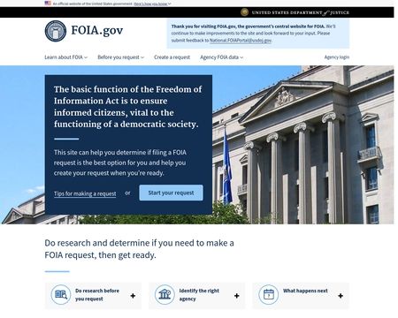The image size is (398, 318).
Task: Open Tips for making a request link
Action: click(85, 193)
